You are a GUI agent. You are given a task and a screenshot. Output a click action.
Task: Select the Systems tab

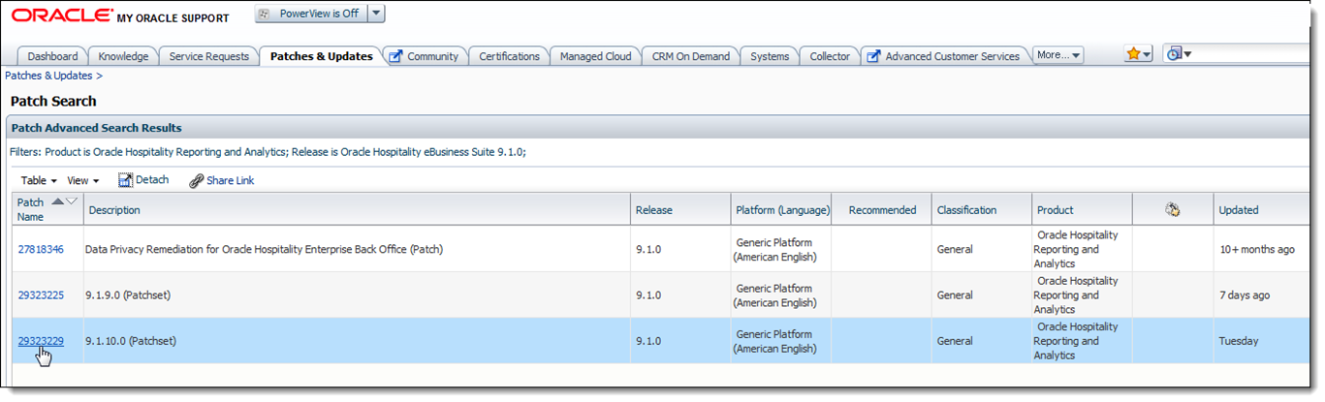(x=770, y=56)
